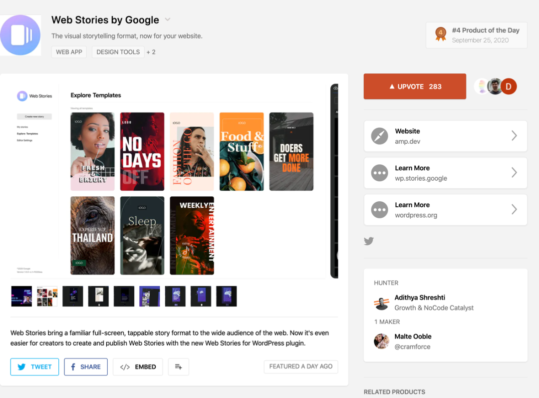Show the + 2 additional topics
The height and width of the screenshot is (398, 539).
[x=151, y=52]
